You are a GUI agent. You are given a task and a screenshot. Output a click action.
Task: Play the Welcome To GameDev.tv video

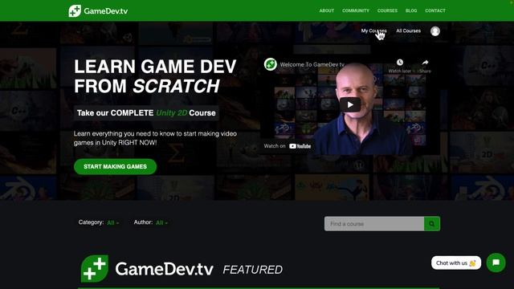[x=350, y=105]
